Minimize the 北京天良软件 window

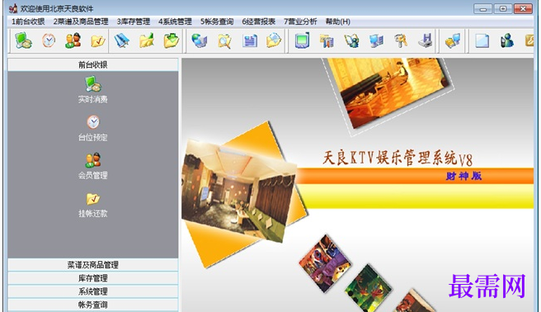482,8
